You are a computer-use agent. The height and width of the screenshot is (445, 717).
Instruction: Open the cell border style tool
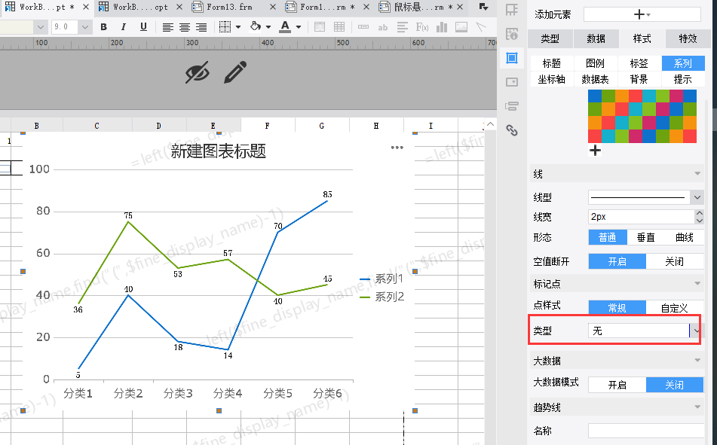[225, 27]
